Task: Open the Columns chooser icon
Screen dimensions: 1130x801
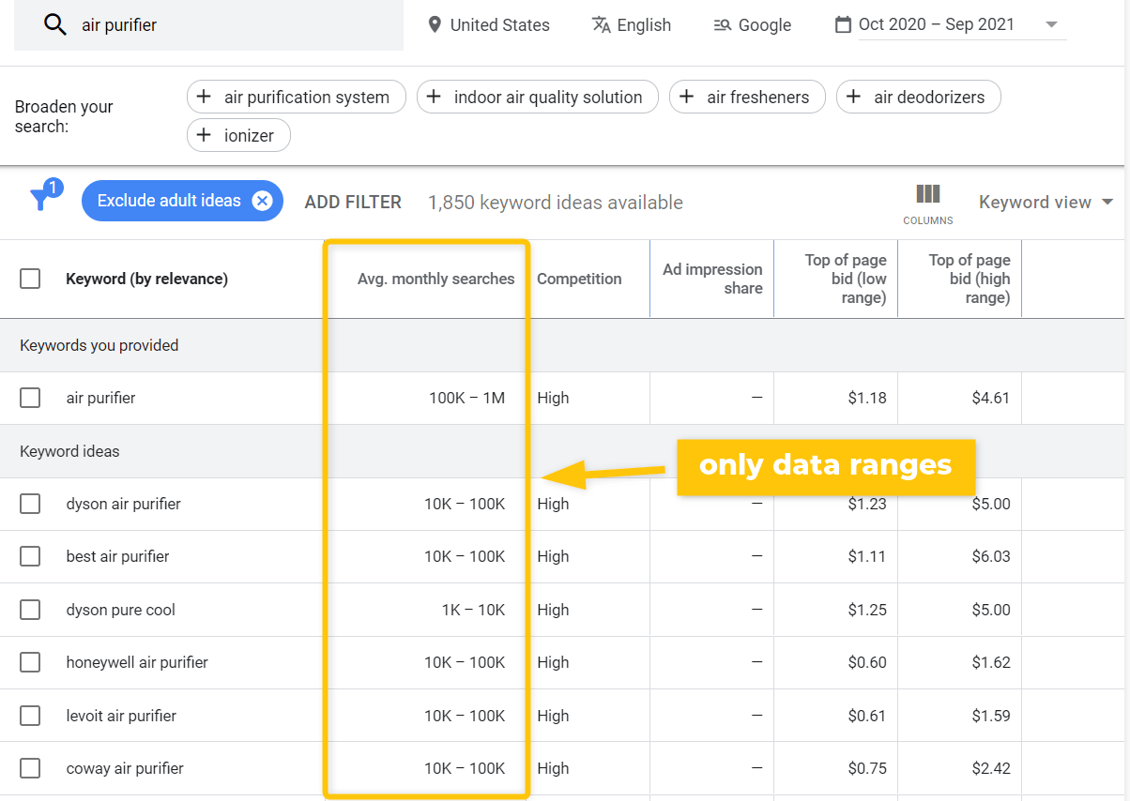Action: pyautogui.click(x=928, y=194)
